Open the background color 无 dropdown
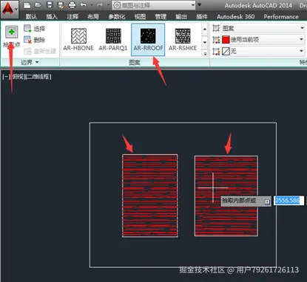This screenshot has height=282, width=307. coord(263,51)
